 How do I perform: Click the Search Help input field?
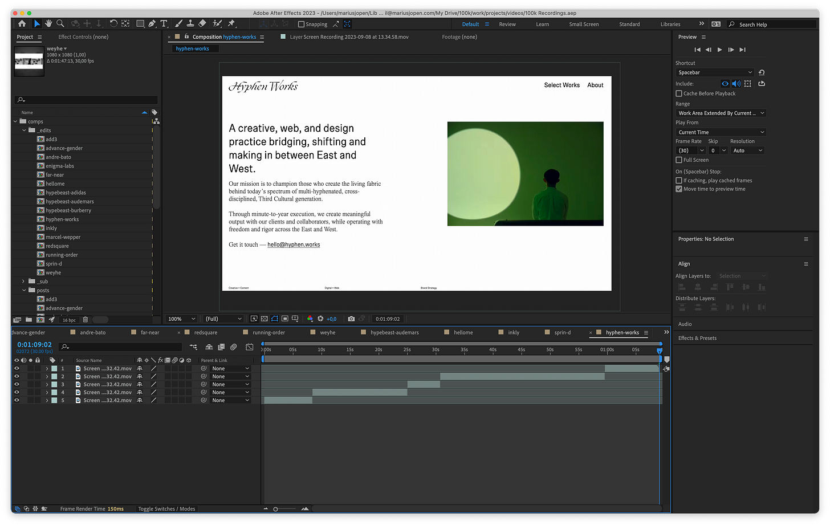[x=775, y=25]
